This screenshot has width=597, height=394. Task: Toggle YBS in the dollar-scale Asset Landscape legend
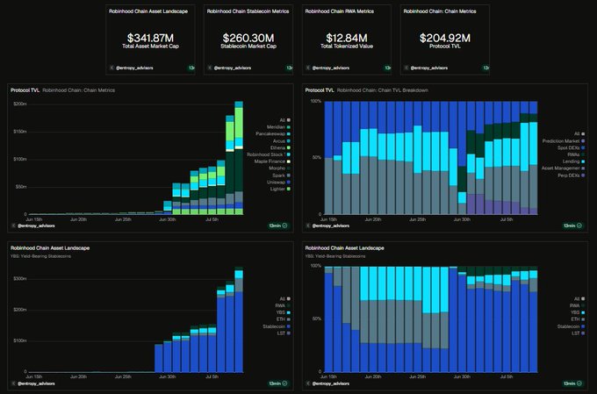(284, 312)
